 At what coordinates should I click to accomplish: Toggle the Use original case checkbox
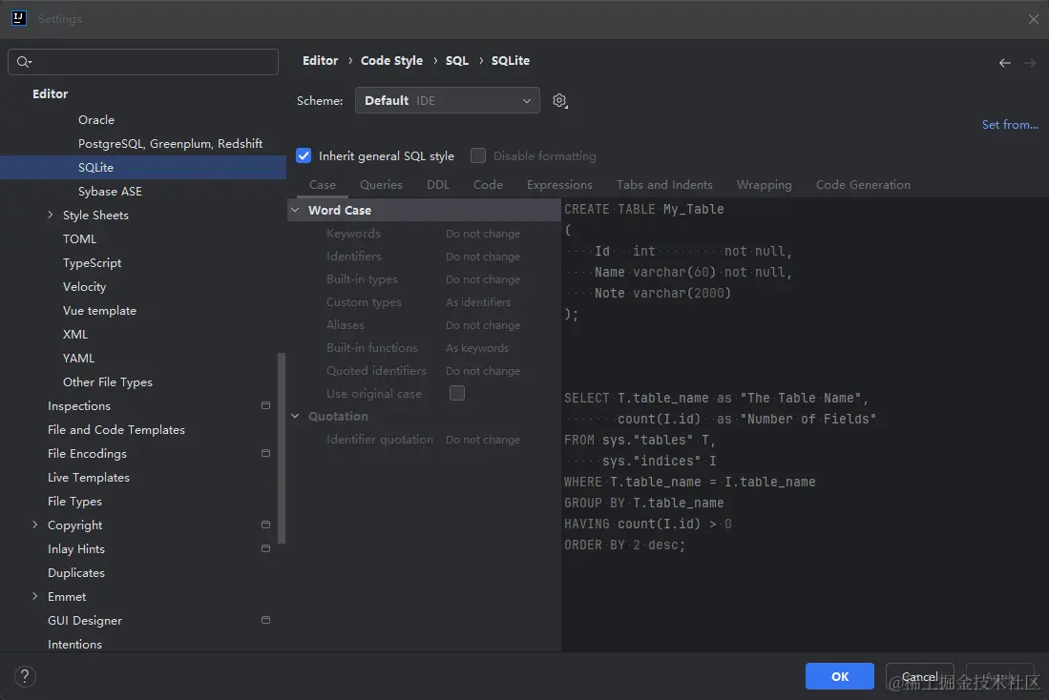click(456, 393)
